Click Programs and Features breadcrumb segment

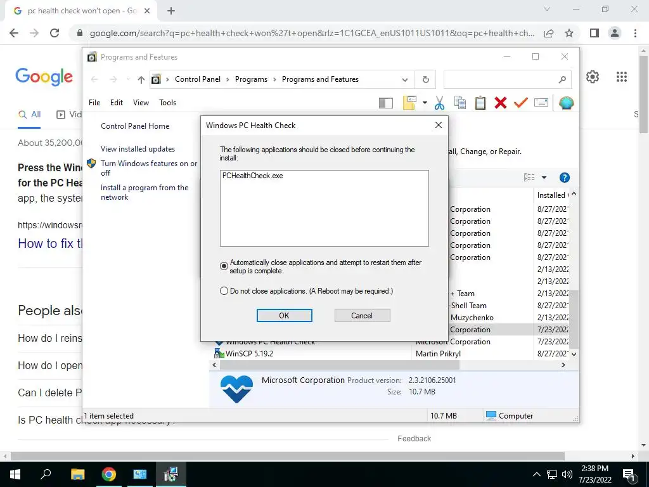click(x=320, y=79)
